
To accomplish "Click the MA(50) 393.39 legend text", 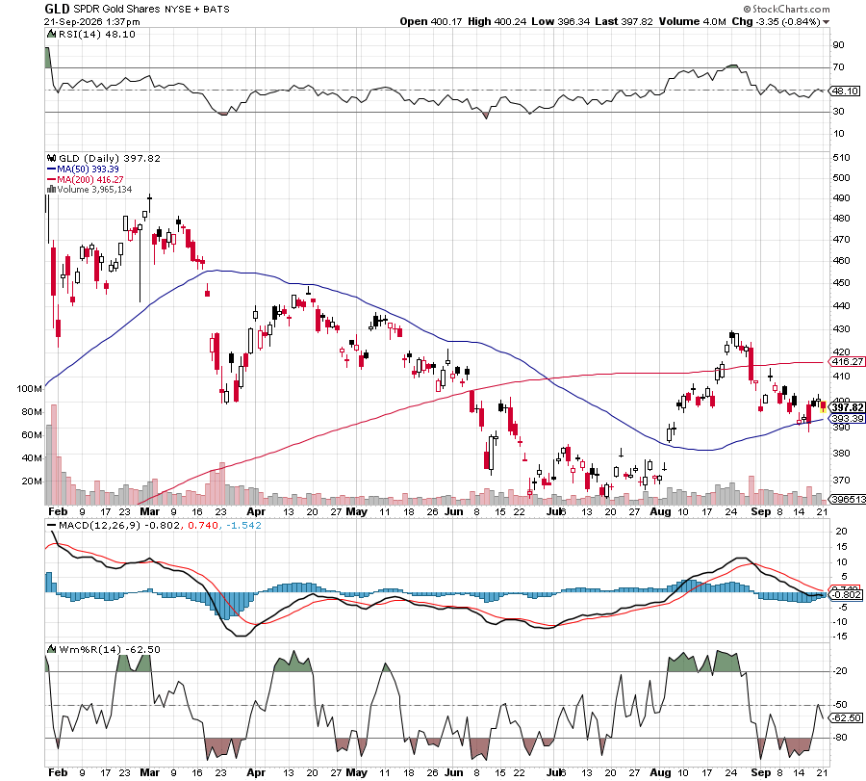I will [88, 169].
